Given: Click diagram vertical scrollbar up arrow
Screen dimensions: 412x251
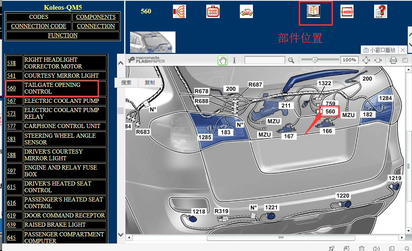Looking at the screenshot, I should [408, 70].
